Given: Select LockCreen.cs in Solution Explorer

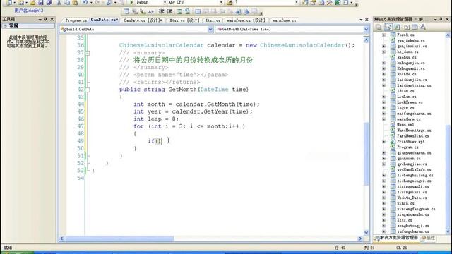Looking at the screenshot, I should [410, 102].
